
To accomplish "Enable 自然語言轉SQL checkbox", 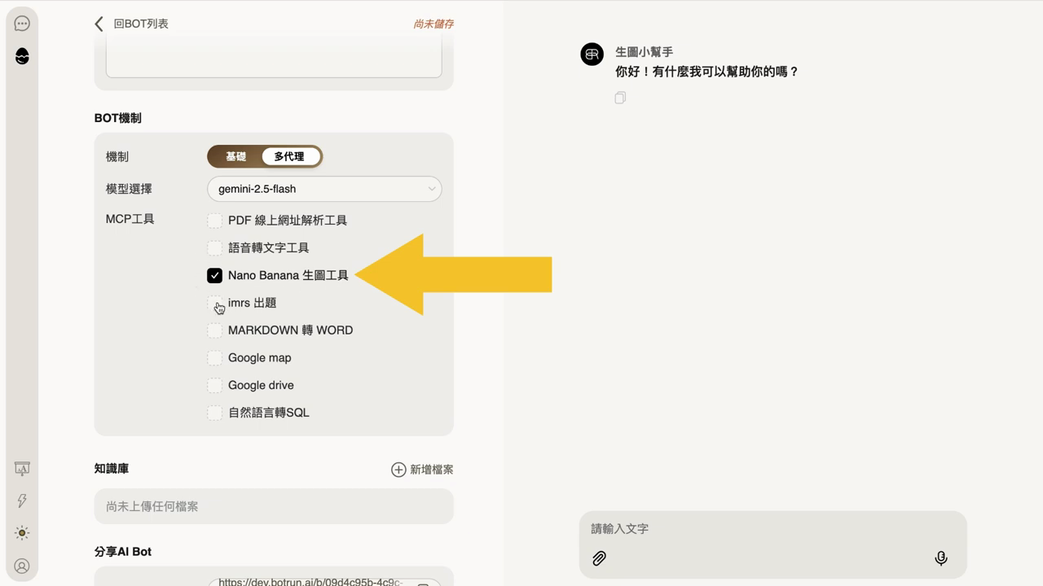I will (x=214, y=413).
